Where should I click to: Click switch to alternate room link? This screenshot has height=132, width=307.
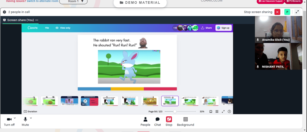coord(42,1)
